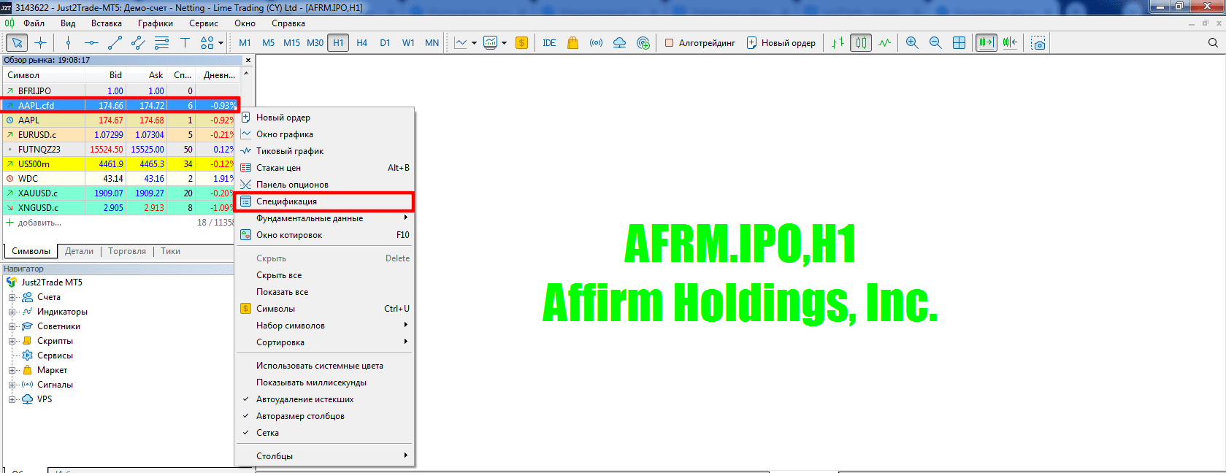The image size is (1226, 473).
Task: Select the H4 timeframe button
Action: point(361,43)
